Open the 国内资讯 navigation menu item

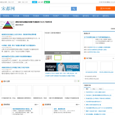86,16
